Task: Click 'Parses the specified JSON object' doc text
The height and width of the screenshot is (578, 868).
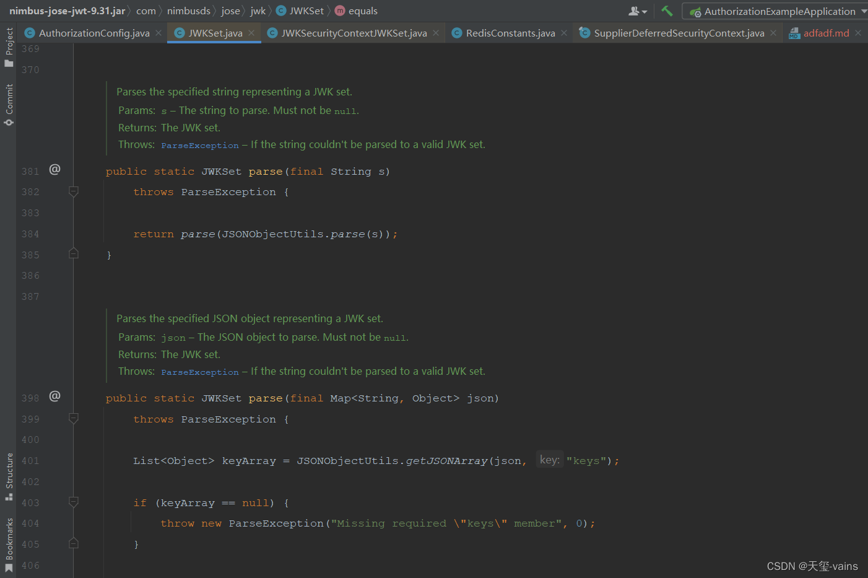Action: coord(250,318)
